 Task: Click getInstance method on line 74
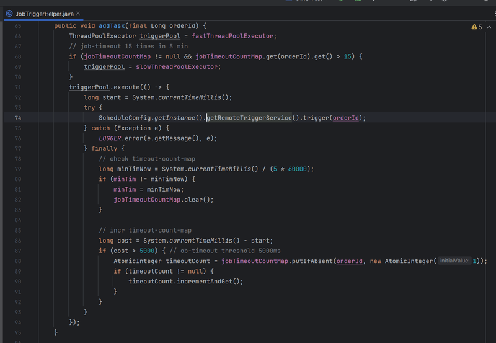[175, 118]
